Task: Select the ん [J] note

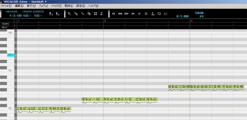Action: click(x=33, y=109)
